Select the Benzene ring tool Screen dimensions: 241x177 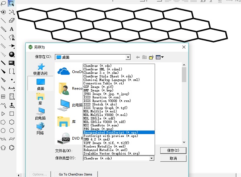(11, 148)
